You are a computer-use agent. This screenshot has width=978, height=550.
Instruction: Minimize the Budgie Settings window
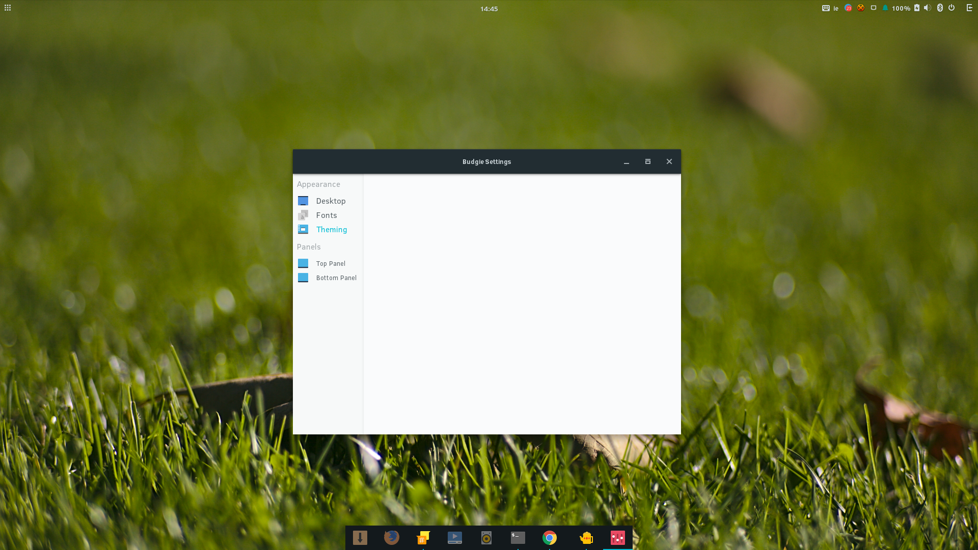coord(627,162)
